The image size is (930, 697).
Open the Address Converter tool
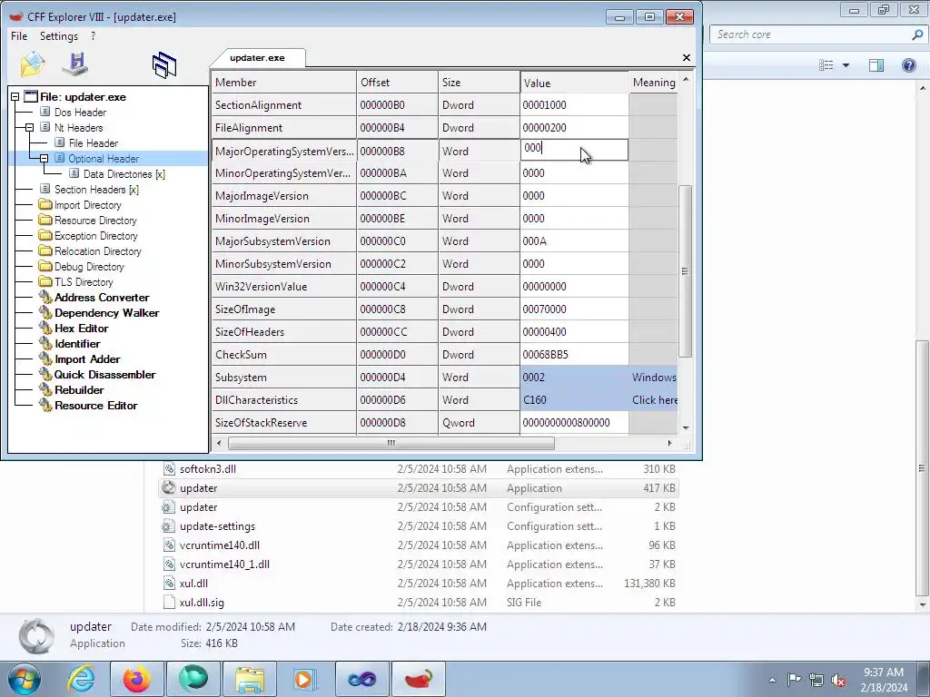pos(102,297)
